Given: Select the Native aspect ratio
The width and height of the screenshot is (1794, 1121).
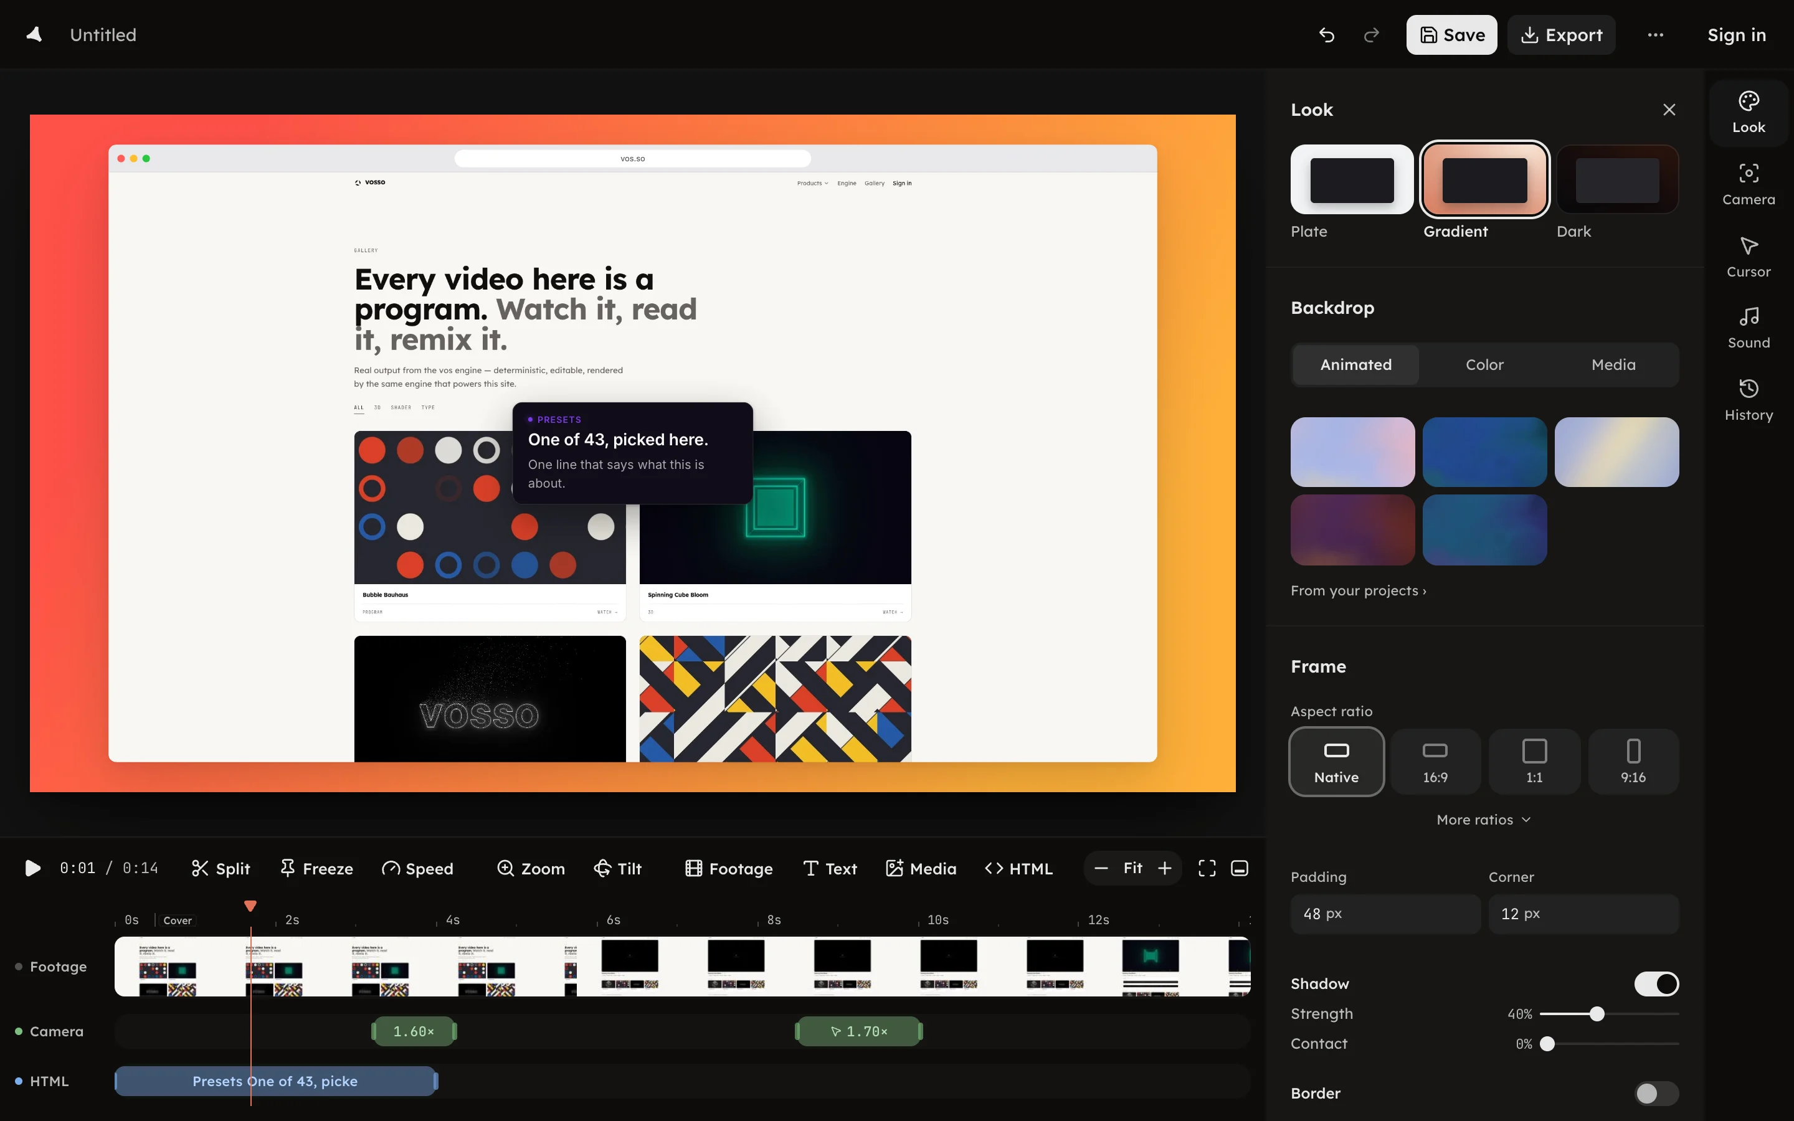Looking at the screenshot, I should coord(1336,762).
